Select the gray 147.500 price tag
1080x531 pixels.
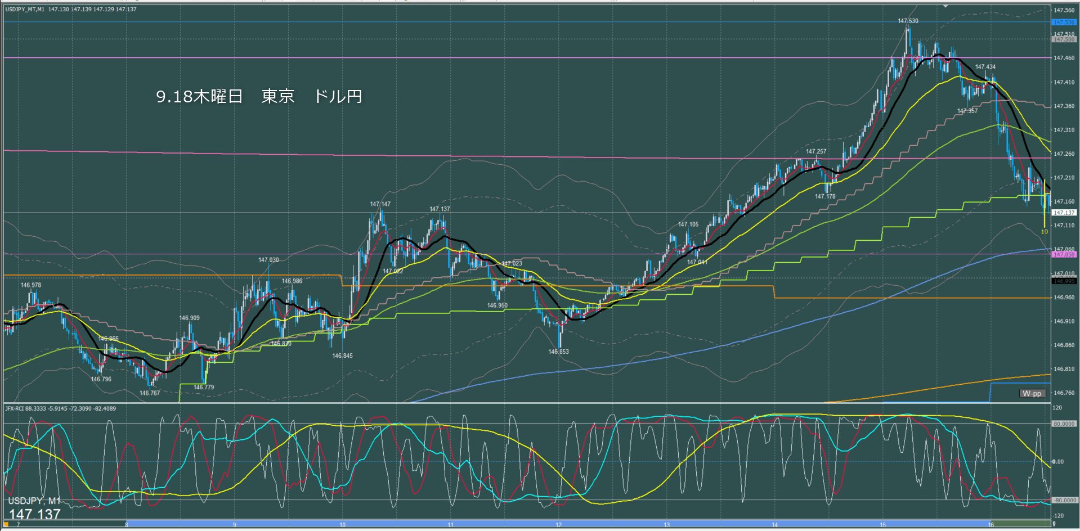tap(1063, 40)
